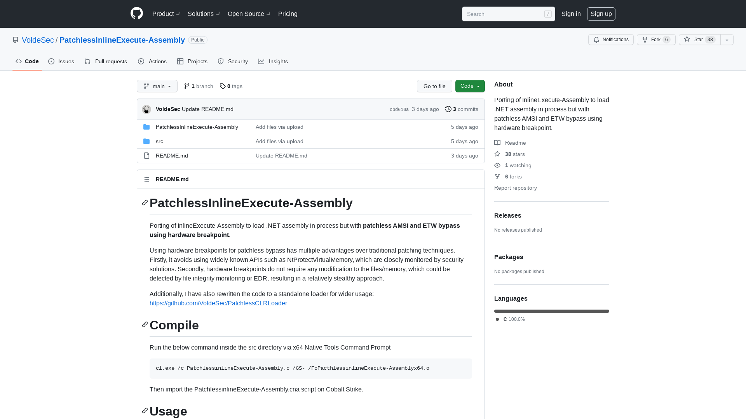Click the Pull requests icon
Screen dimensions: 746x419
(87, 61)
